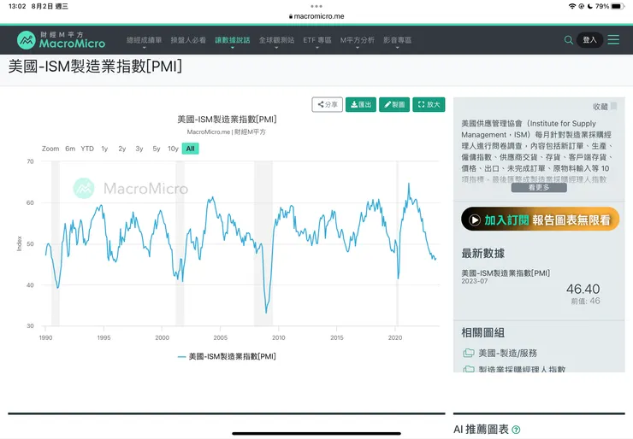
Task: Expand arrow under 全球觀測站
Action: (276, 48)
